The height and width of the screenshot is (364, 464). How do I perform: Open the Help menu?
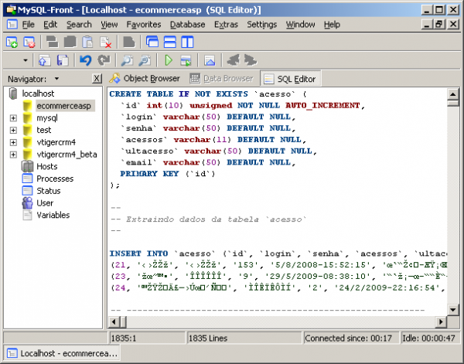click(x=332, y=25)
